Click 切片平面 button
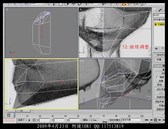 [x=160, y=89]
